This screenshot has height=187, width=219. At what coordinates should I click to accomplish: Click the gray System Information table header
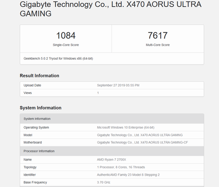(112, 119)
